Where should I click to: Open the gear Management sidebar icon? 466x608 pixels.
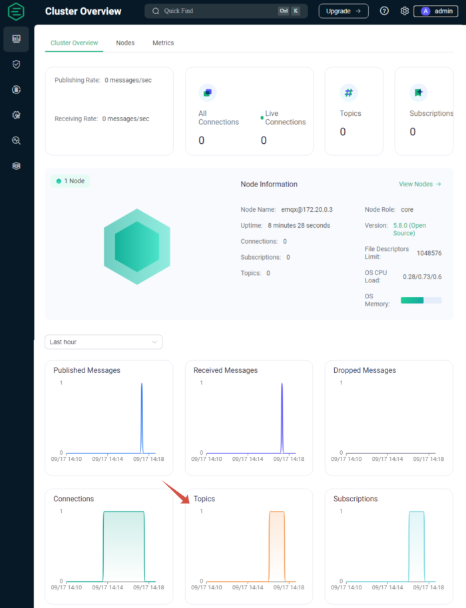[x=16, y=115]
